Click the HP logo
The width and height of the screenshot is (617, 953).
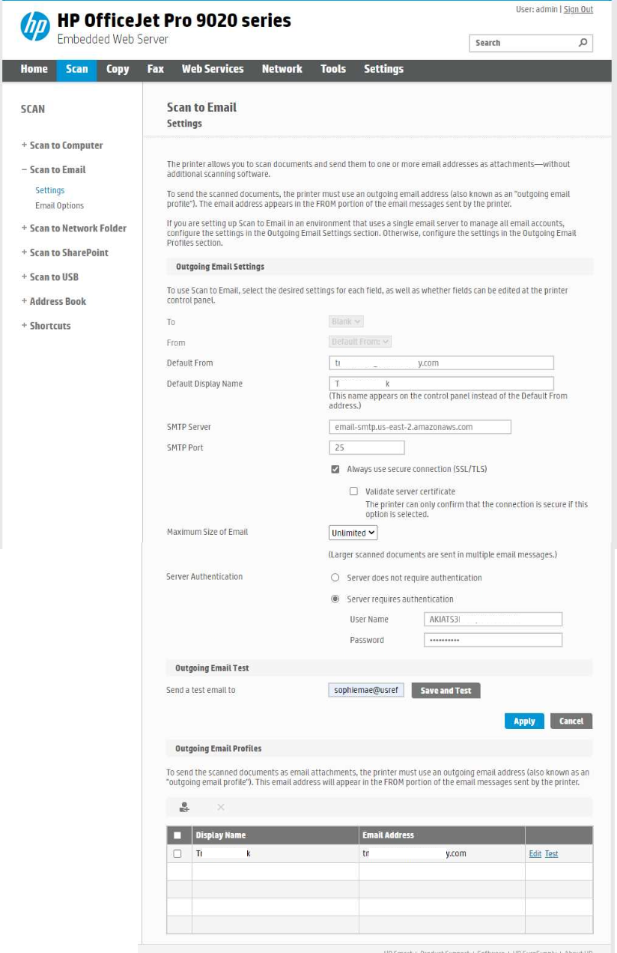point(34,27)
